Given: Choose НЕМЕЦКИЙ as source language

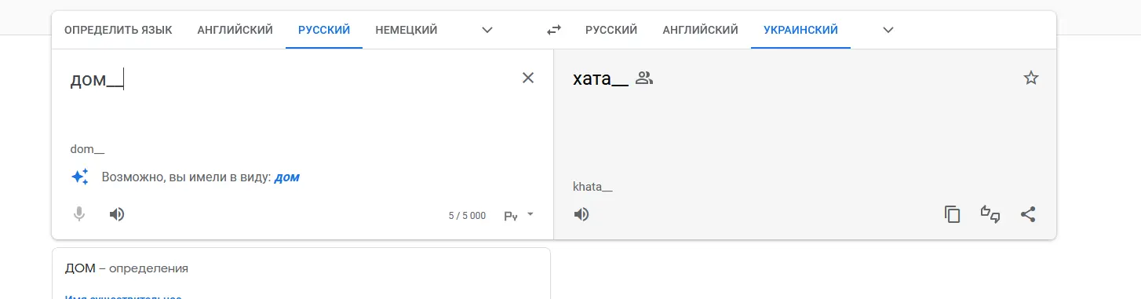Looking at the screenshot, I should click(406, 30).
